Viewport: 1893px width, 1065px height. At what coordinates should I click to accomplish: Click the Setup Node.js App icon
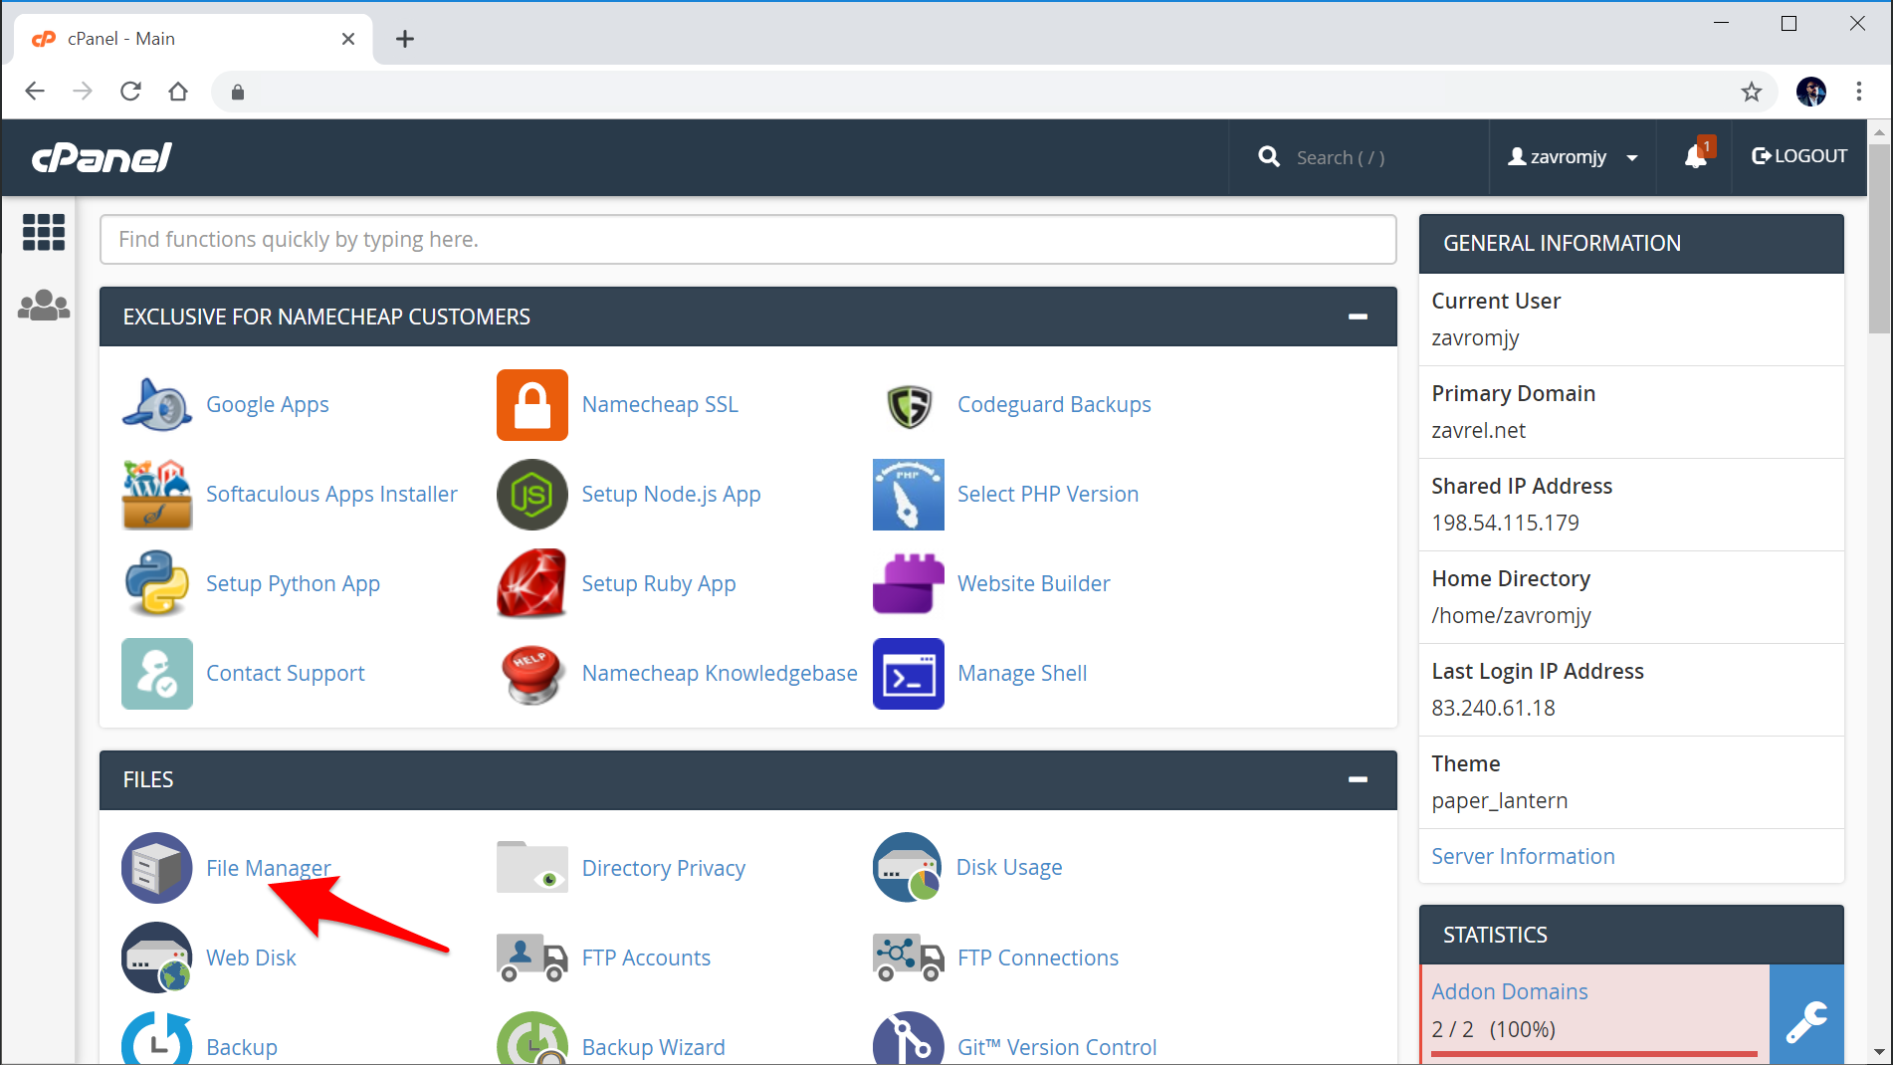tap(532, 495)
